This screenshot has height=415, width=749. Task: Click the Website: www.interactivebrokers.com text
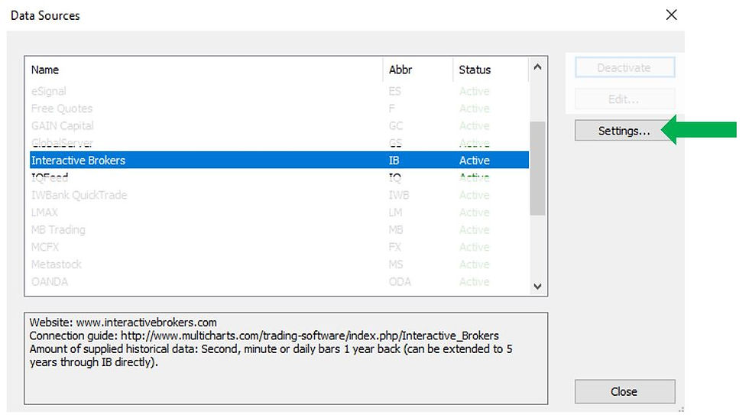click(123, 323)
